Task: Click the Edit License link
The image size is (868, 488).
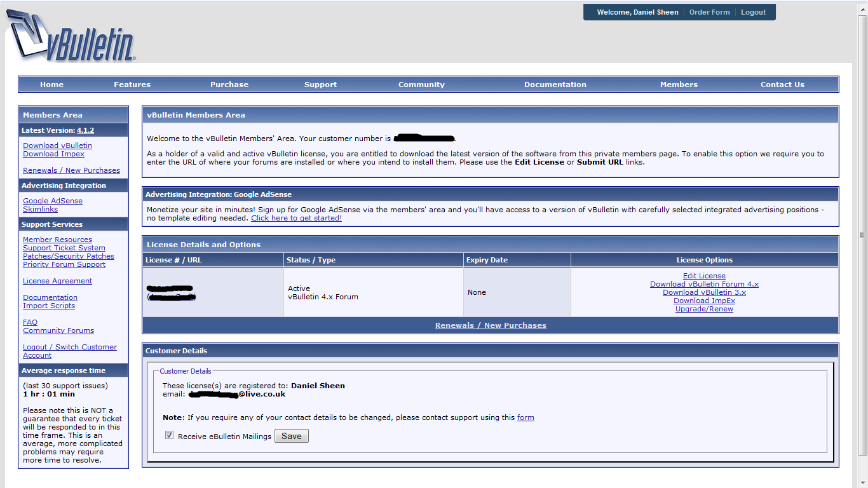Action: pos(704,276)
